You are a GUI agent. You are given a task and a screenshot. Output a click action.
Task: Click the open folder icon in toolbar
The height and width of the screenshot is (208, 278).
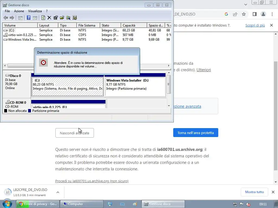pyautogui.click(x=62, y=18)
